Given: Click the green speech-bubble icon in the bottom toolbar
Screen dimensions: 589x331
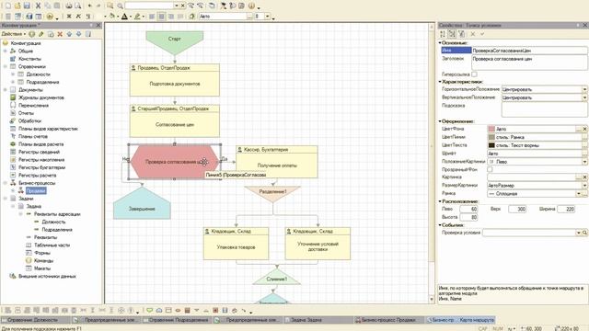Looking at the screenshot, I should [149, 311].
